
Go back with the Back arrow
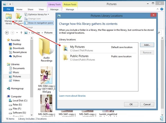[x=7, y=33]
